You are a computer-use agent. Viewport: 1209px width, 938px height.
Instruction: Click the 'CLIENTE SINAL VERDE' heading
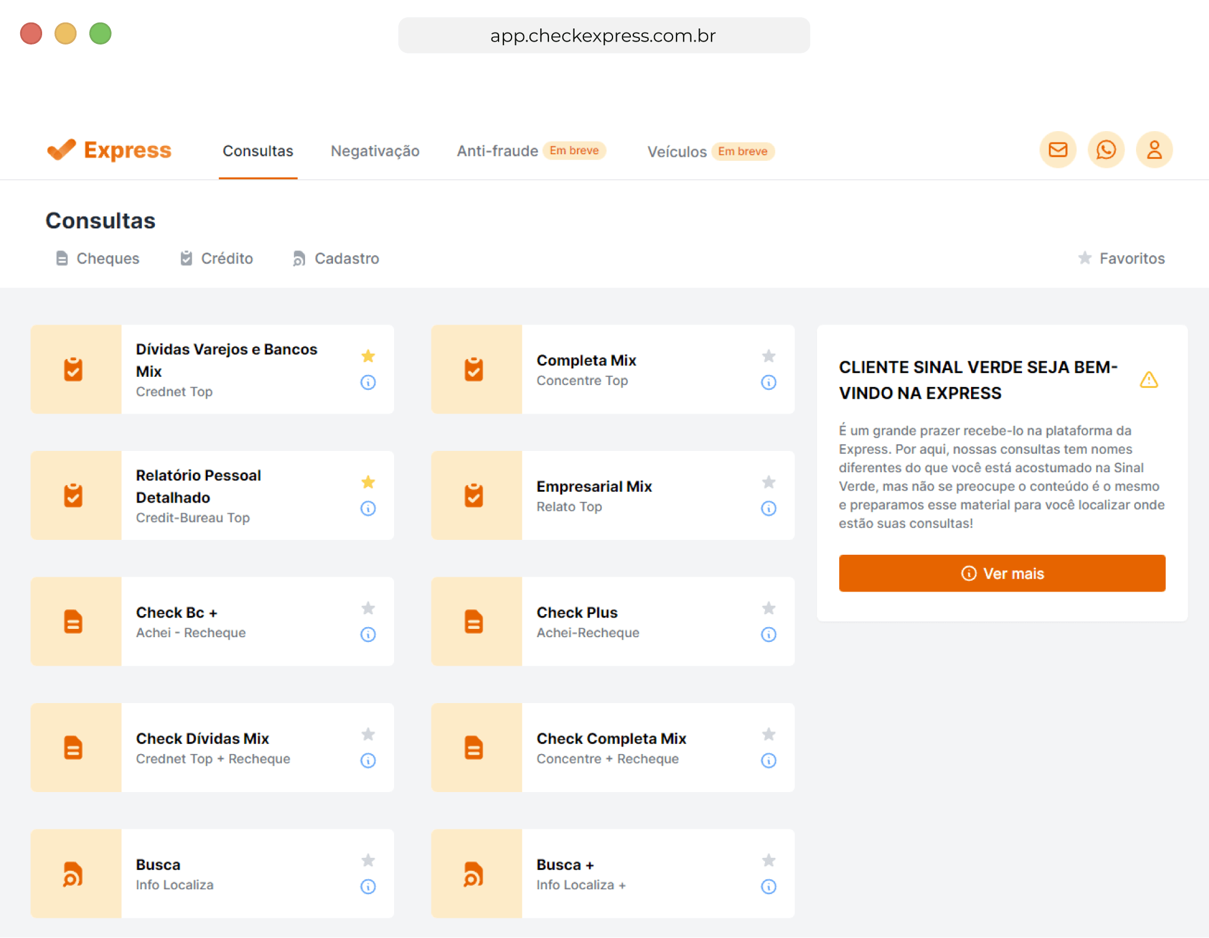pos(978,380)
